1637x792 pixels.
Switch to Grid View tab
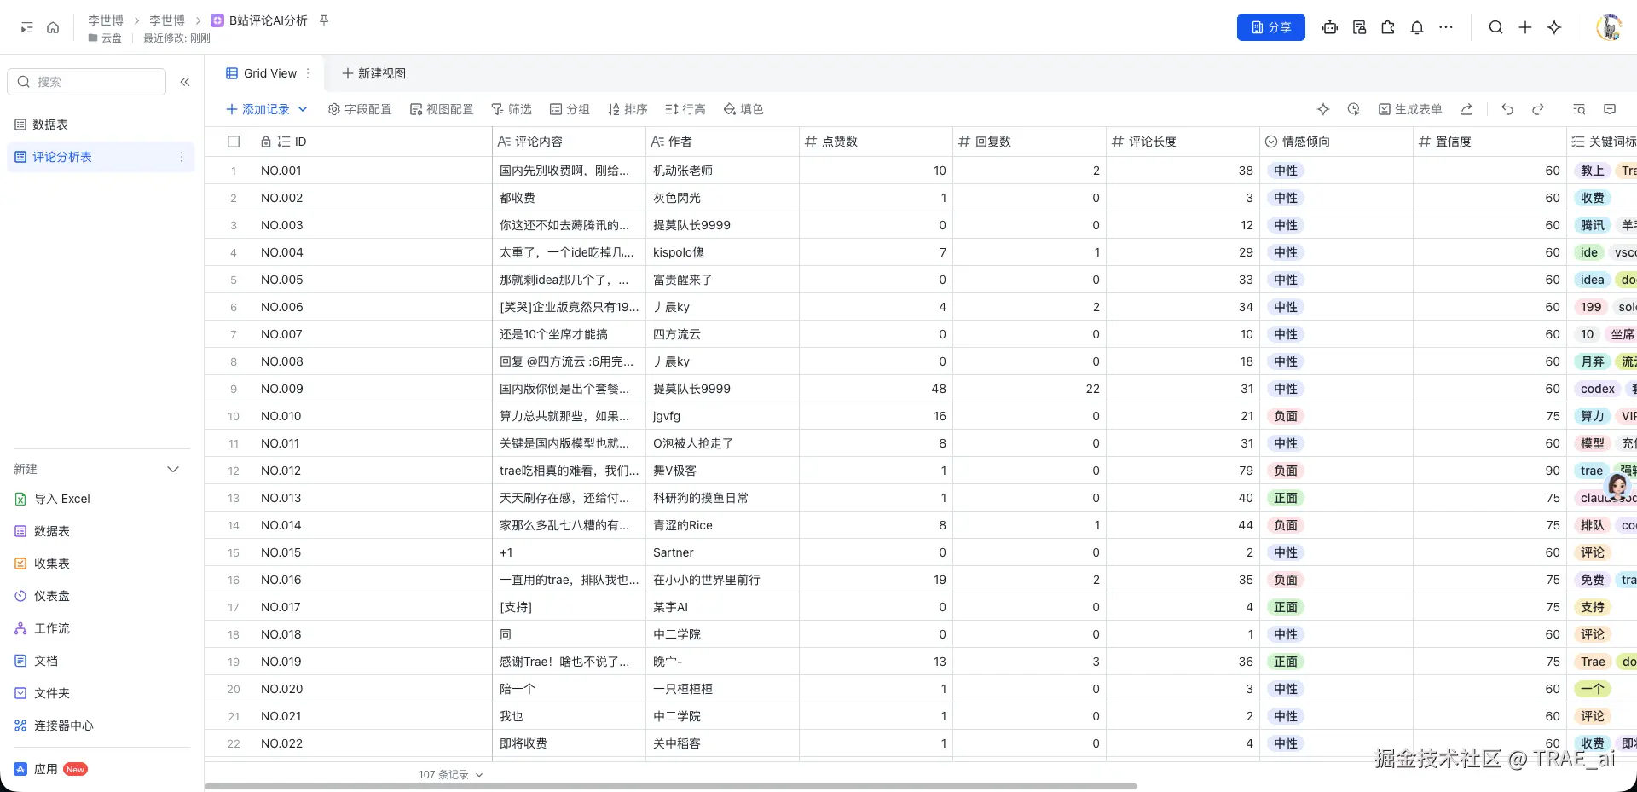[262, 73]
